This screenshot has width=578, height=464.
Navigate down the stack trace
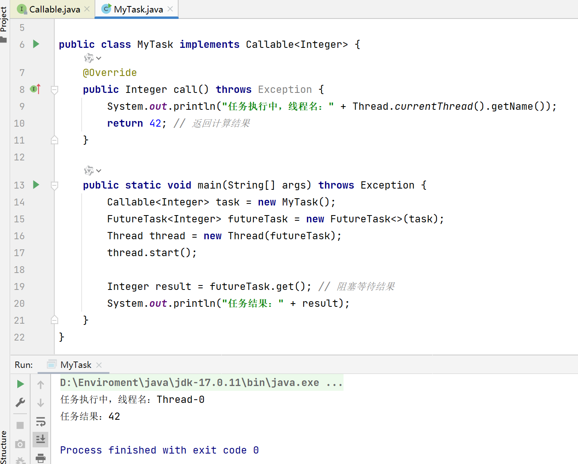pyautogui.click(x=41, y=402)
